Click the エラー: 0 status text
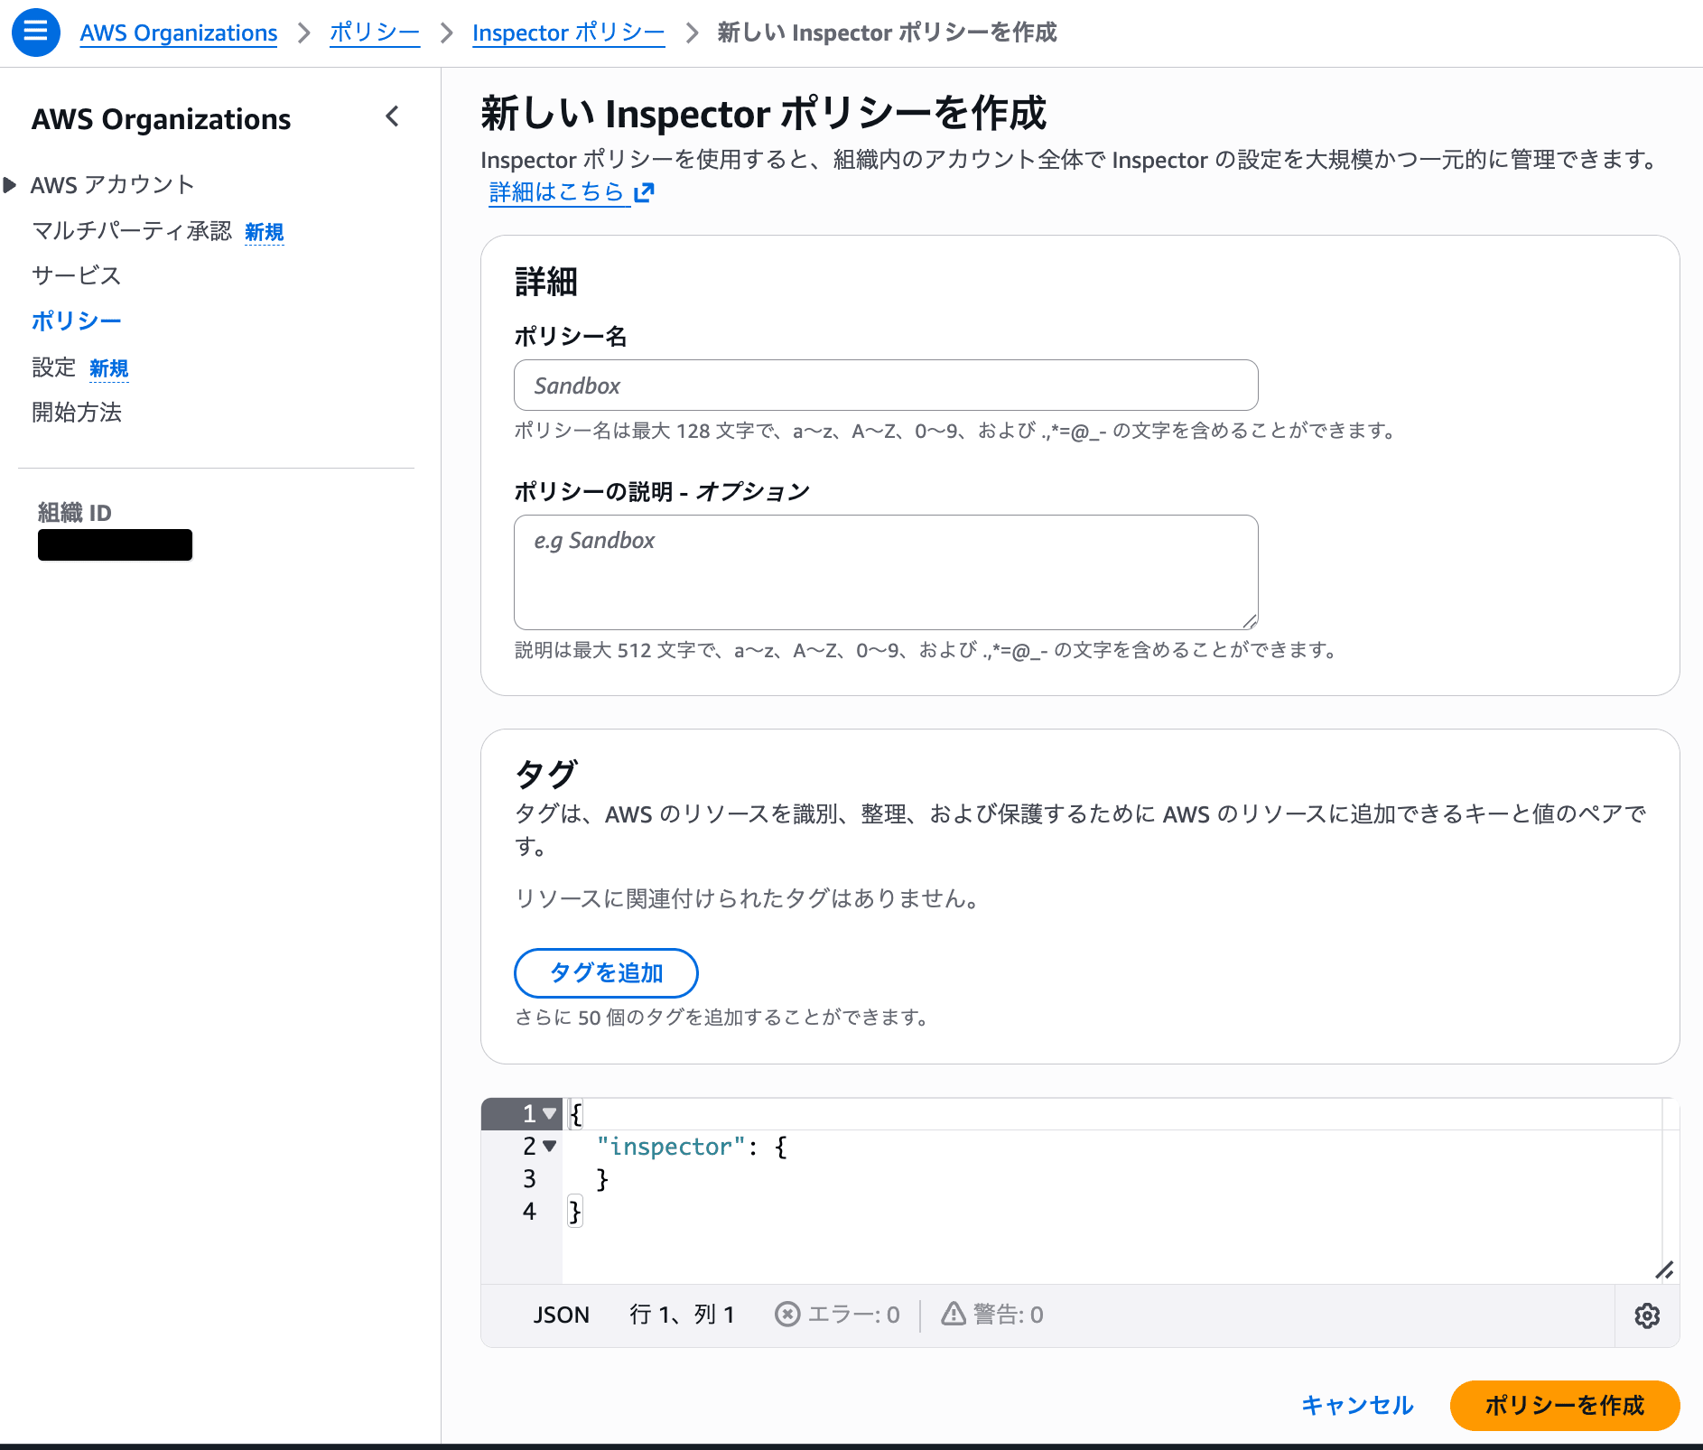The height and width of the screenshot is (1450, 1703). [853, 1315]
